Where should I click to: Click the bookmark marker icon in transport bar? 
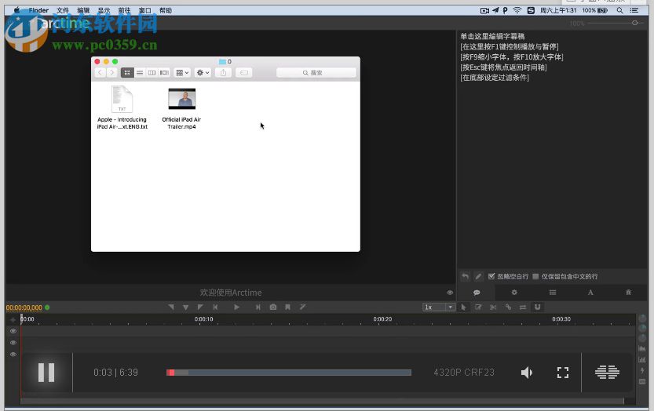click(288, 307)
